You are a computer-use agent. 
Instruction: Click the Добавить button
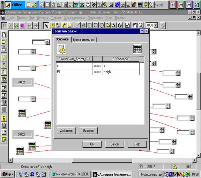66,131
